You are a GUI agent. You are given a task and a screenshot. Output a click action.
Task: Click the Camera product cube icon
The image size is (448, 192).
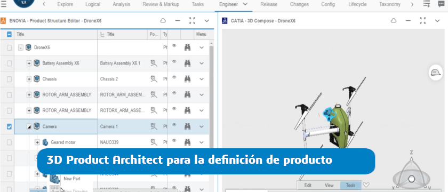pyautogui.click(x=37, y=126)
